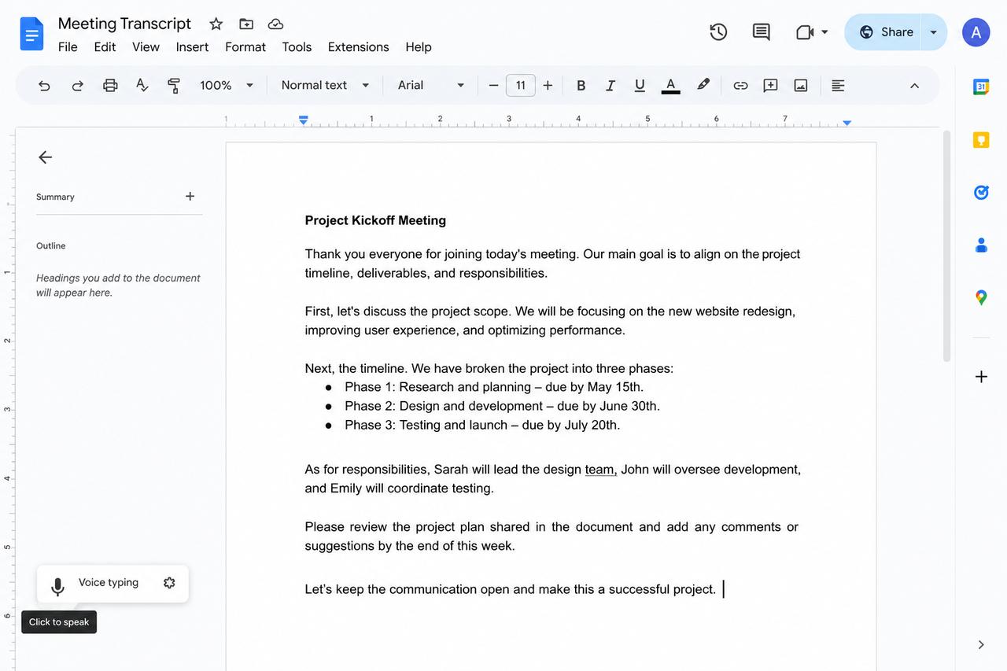Open the Tools menu
Image resolution: width=1007 pixels, height=671 pixels.
[x=297, y=47]
